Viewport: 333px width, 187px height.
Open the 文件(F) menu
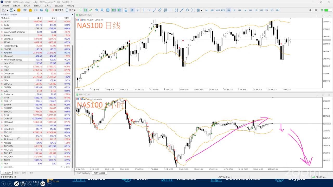pyautogui.click(x=5, y=5)
